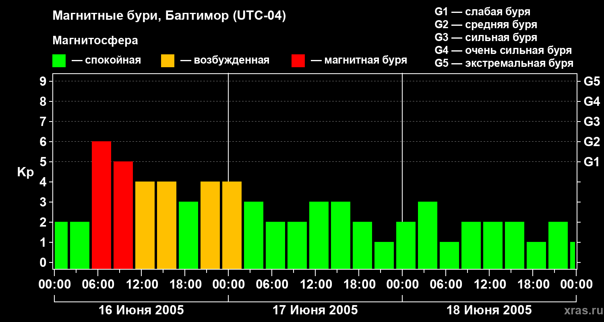Click the green Kp 1 bar at 21:00 on 17 June
This screenshot has height=322, width=604.
(x=384, y=255)
